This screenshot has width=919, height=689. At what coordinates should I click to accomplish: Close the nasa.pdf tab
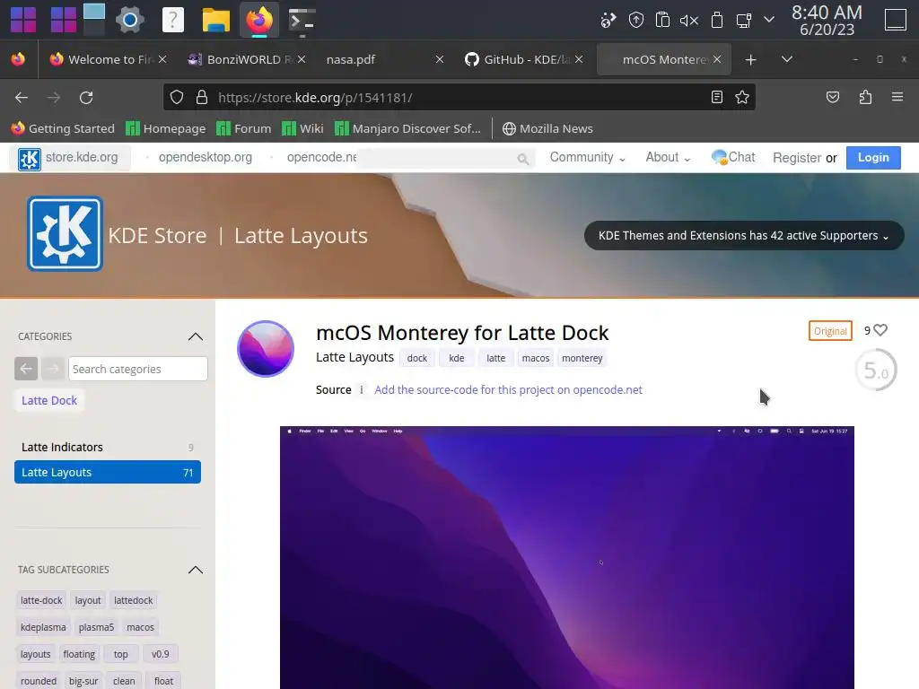(x=440, y=59)
